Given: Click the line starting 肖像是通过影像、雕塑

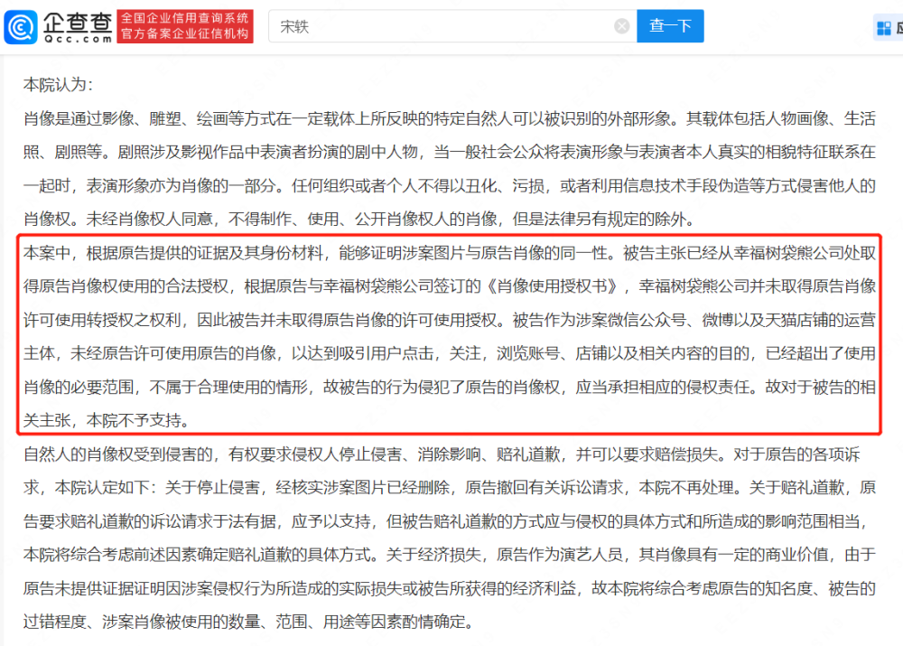Looking at the screenshot, I should 449,118.
